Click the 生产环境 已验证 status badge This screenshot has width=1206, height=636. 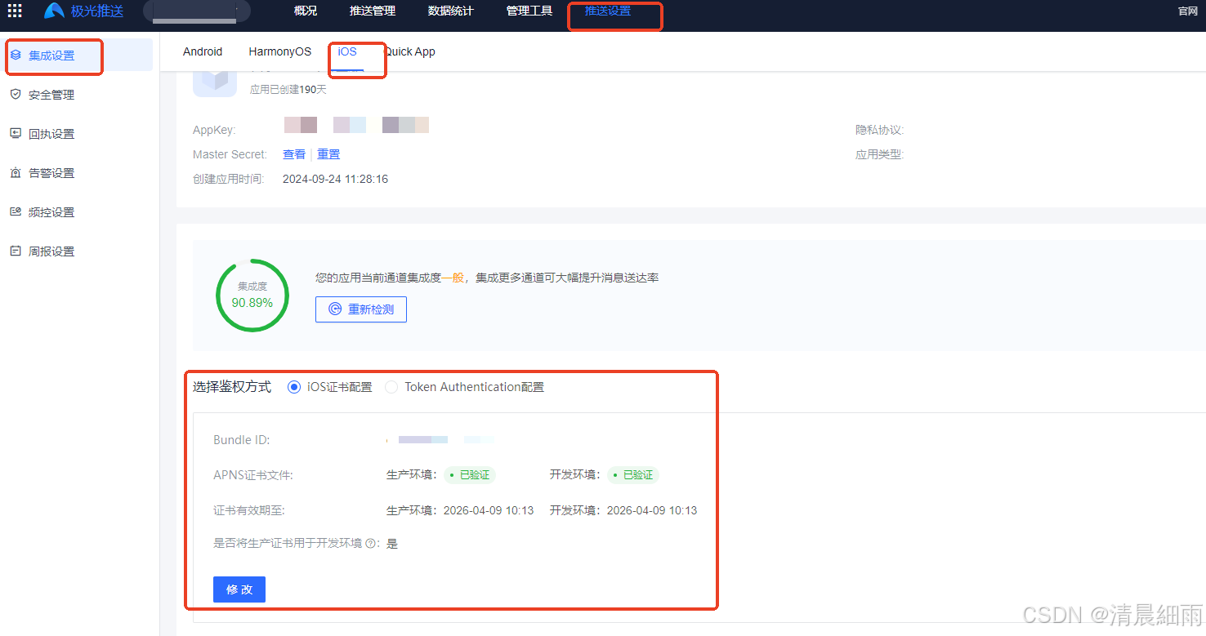pos(470,475)
